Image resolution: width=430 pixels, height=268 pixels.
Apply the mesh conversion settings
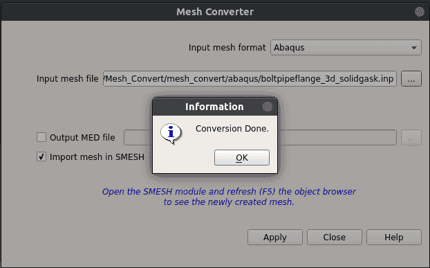click(x=275, y=238)
